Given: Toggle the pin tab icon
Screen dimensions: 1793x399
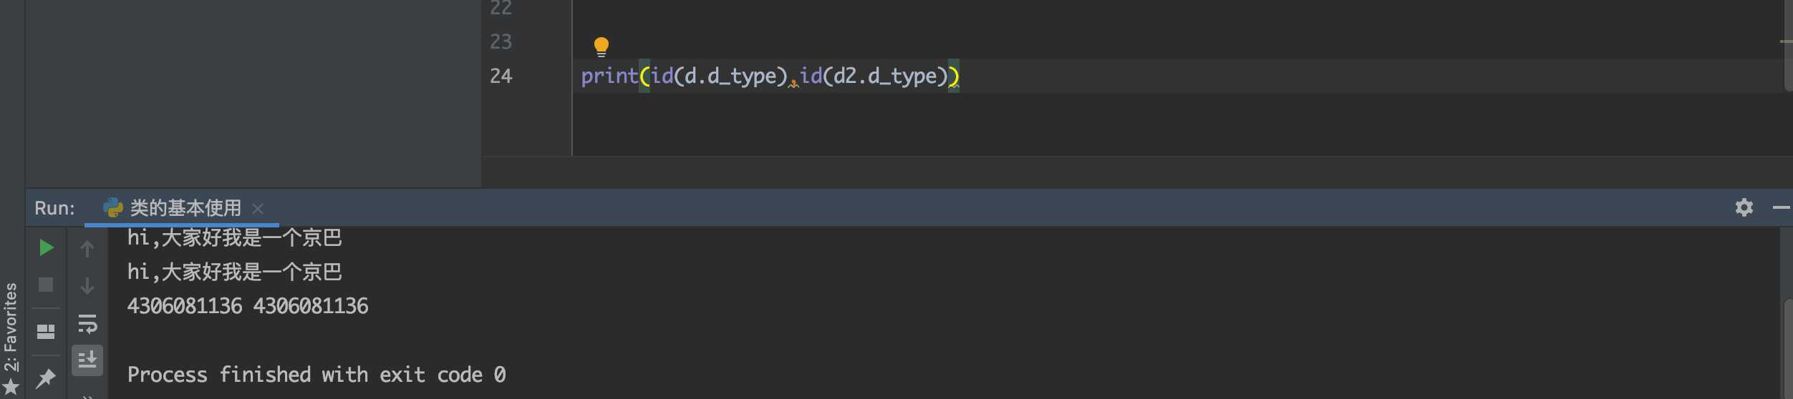Looking at the screenshot, I should (46, 378).
